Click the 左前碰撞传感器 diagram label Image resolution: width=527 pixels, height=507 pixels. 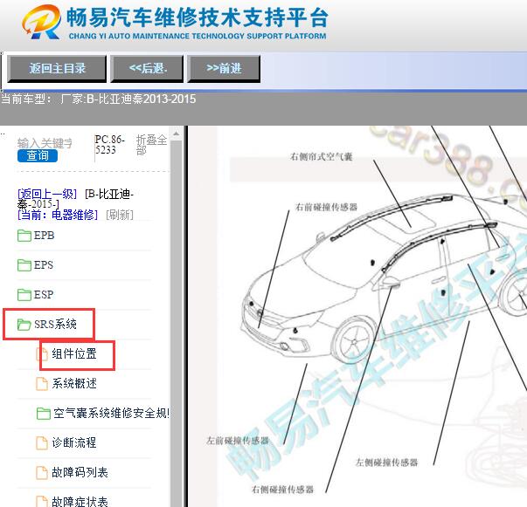(x=238, y=440)
